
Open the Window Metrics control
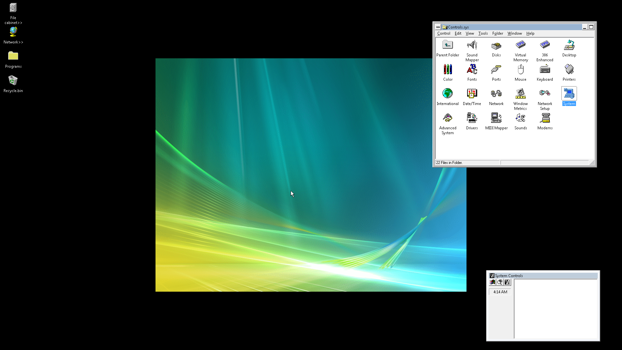(521, 93)
